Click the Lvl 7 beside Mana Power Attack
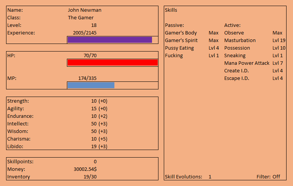The width and height of the screenshot is (293, 186). [x=278, y=63]
